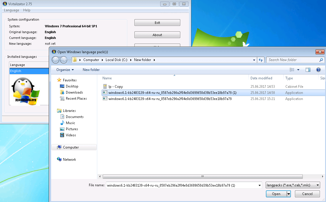
Task: Open File name dropdown arrow
Action: point(260,185)
